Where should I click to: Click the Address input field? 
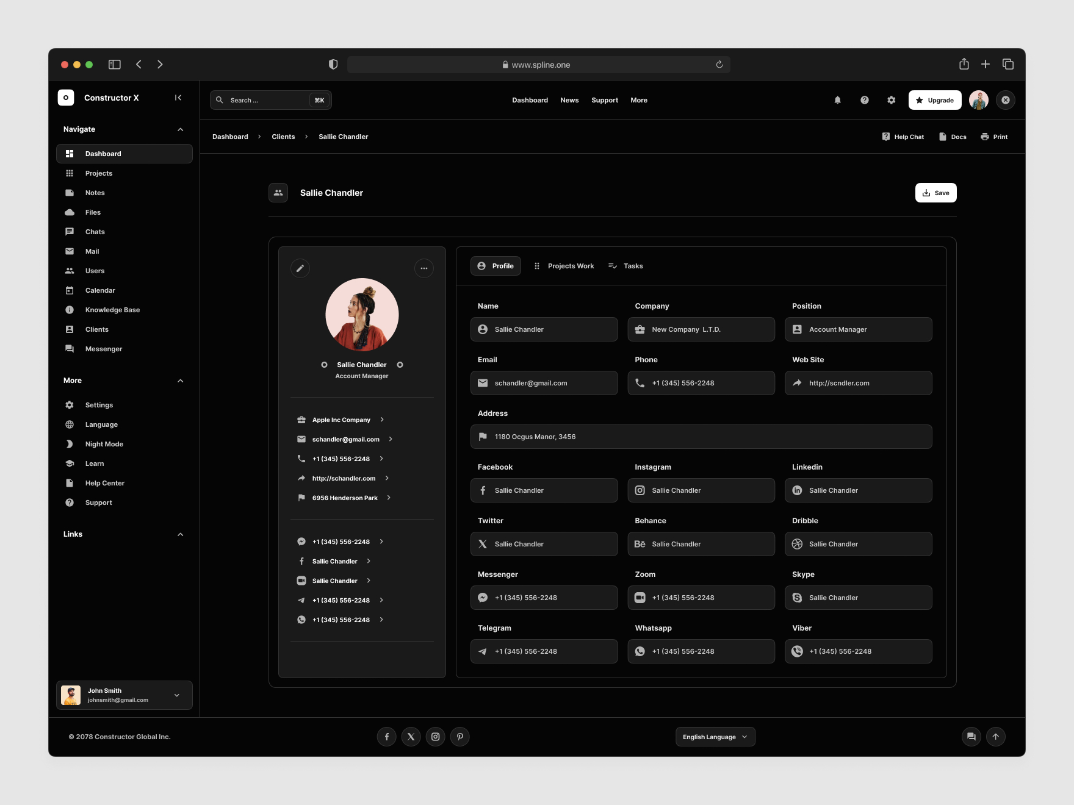701,437
